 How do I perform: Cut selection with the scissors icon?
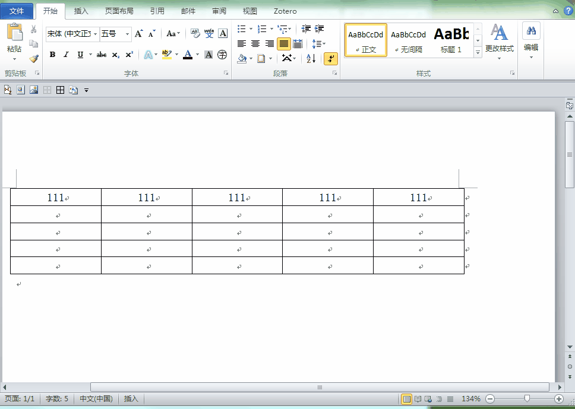click(x=33, y=29)
